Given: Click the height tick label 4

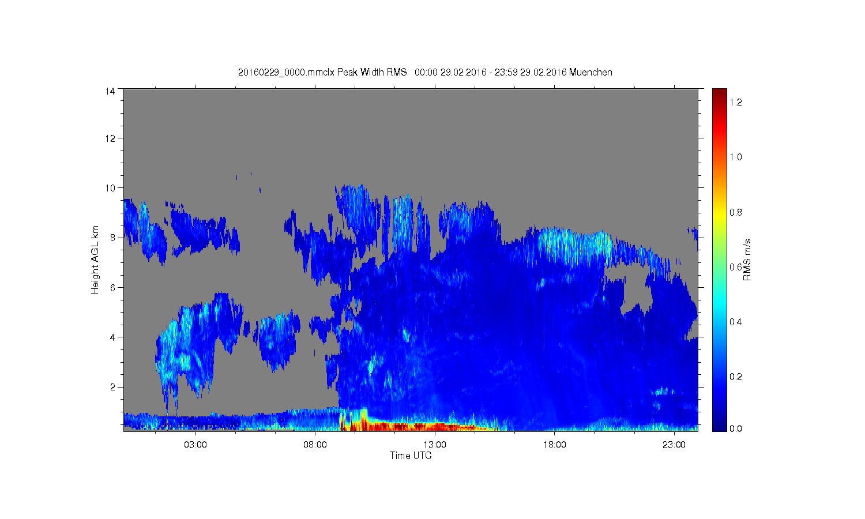Looking at the screenshot, I should [112, 337].
